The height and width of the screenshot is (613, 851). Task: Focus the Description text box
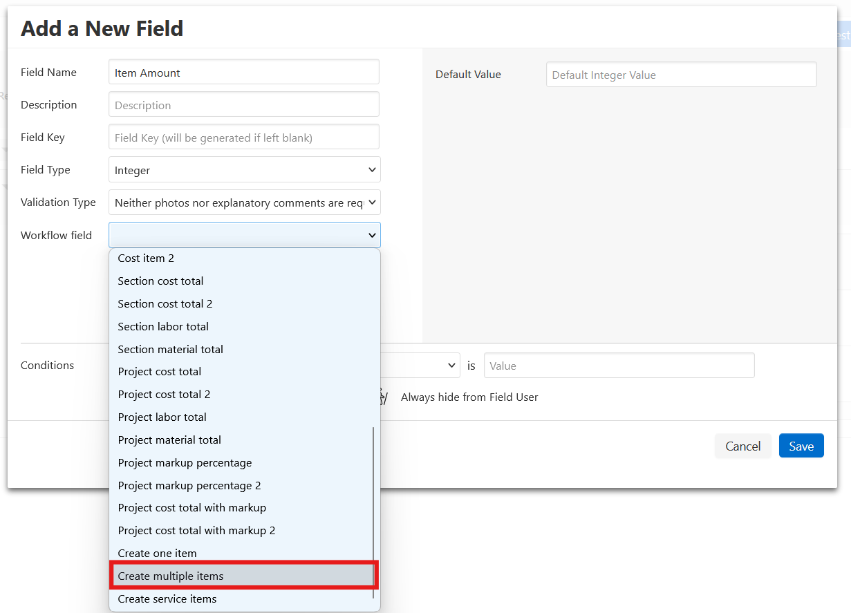tap(244, 105)
